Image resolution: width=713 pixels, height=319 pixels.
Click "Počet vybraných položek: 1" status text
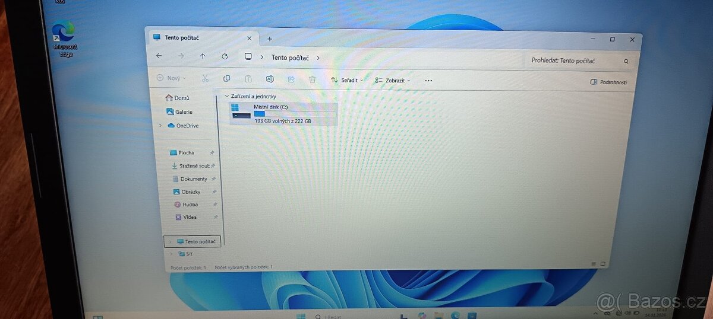pyautogui.click(x=244, y=267)
